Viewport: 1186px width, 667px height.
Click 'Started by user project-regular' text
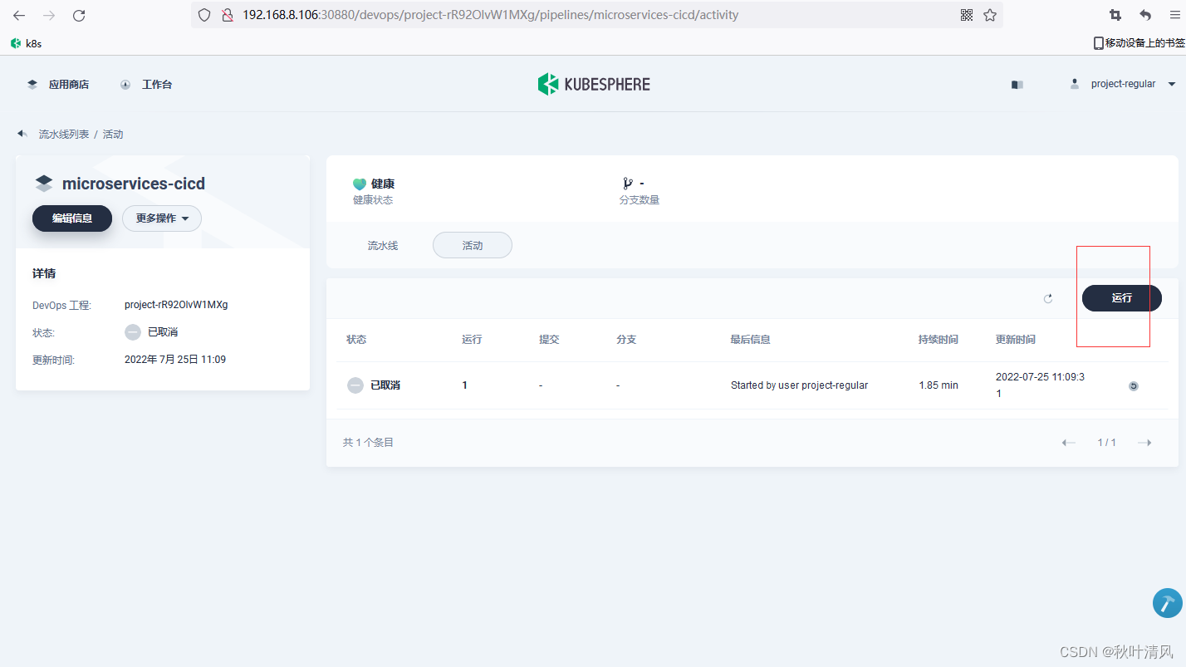pyautogui.click(x=799, y=385)
